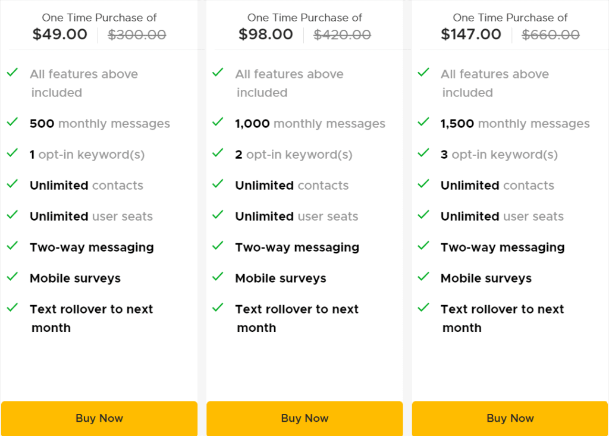Click the strikethrough $300.00 price
The width and height of the screenshot is (609, 436).
137,34
